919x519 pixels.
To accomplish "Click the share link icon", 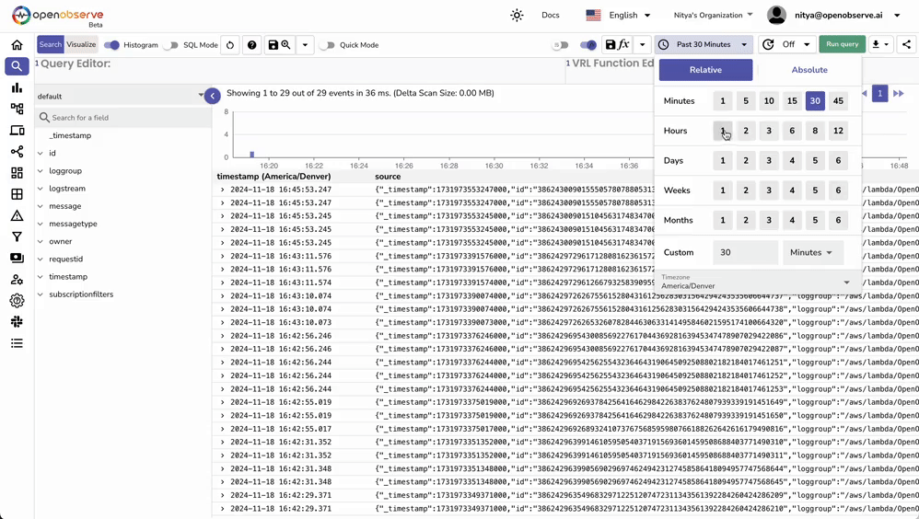I will (906, 44).
